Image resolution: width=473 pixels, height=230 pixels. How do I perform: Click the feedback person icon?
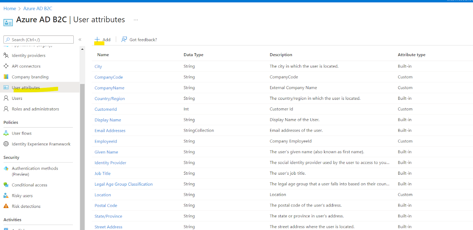coord(124,39)
